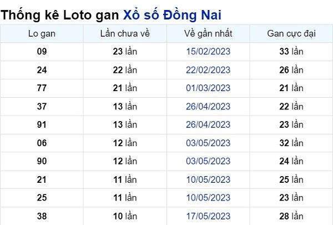Viewport: 333px width, 225px height.
Task: Open the 10/05/2023 link in row 21
Action: coord(208,179)
